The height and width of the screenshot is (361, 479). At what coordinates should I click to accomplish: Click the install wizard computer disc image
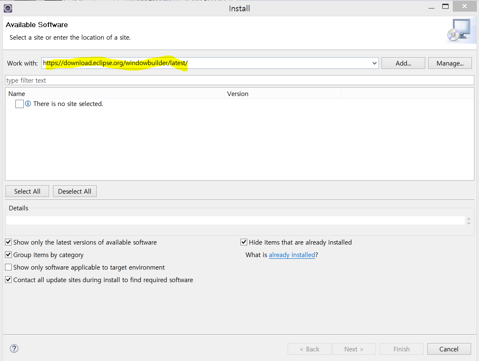coord(459,30)
